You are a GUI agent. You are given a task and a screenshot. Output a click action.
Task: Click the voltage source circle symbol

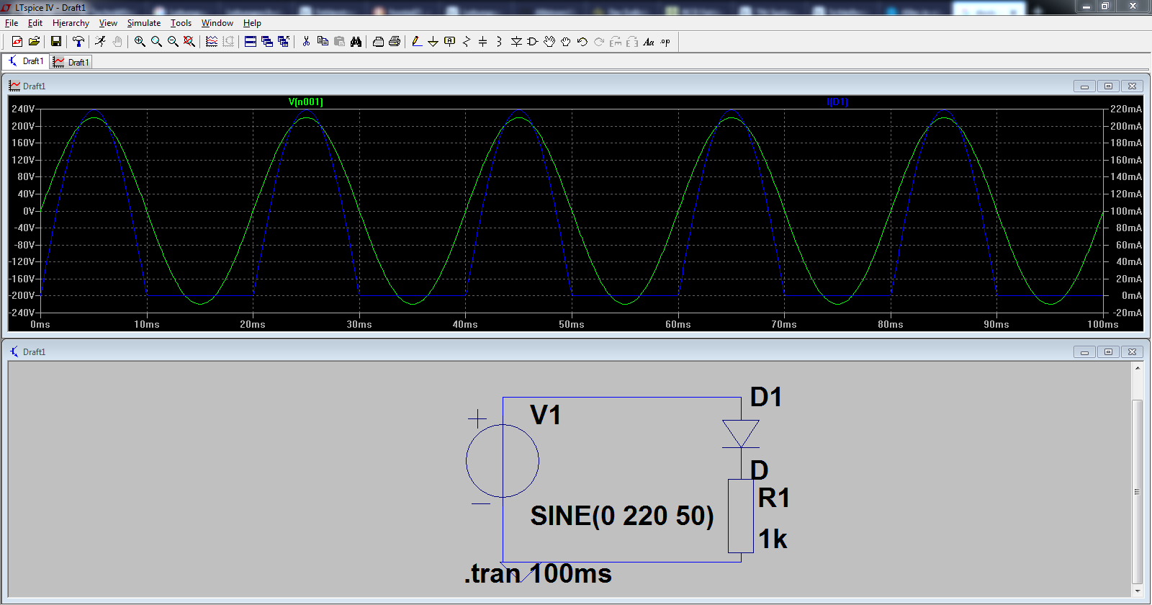tap(502, 461)
